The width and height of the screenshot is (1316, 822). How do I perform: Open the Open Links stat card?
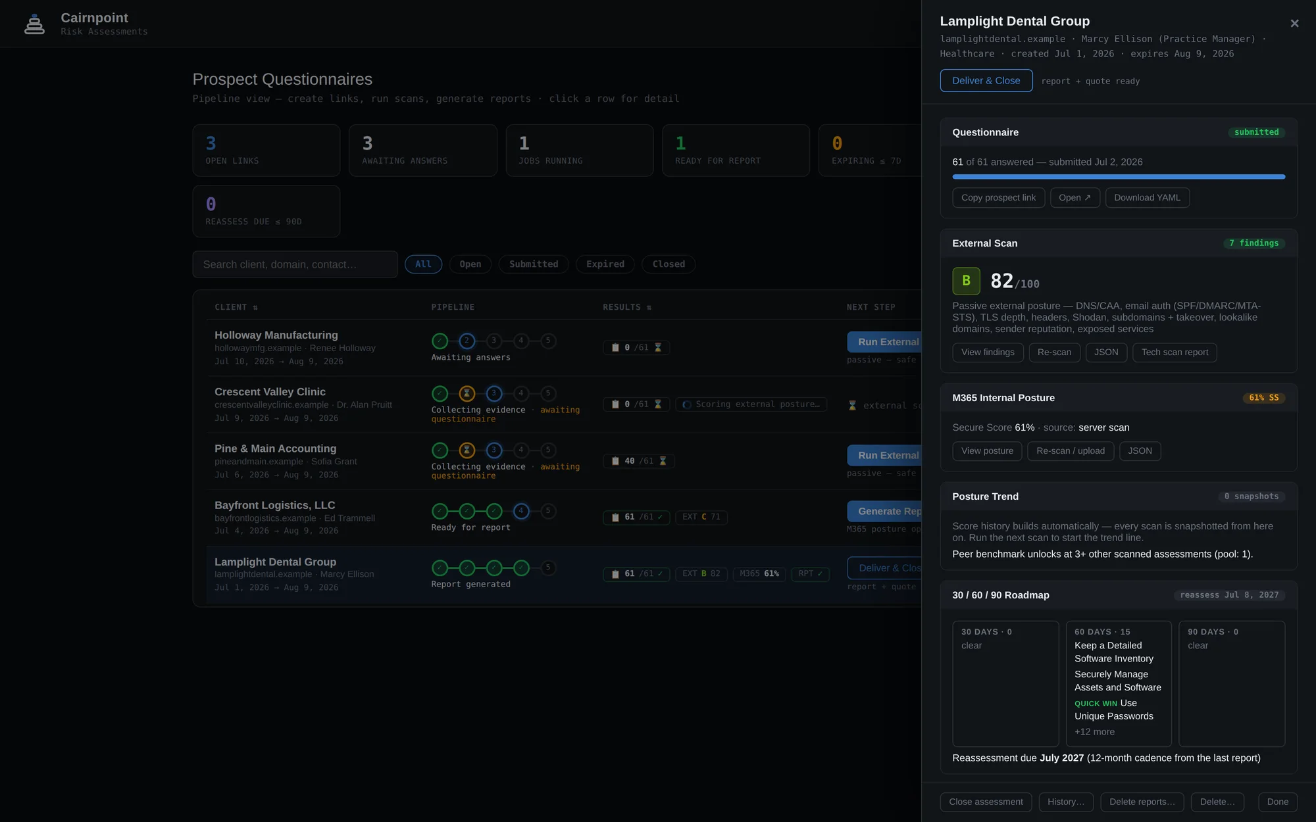pyautogui.click(x=266, y=151)
